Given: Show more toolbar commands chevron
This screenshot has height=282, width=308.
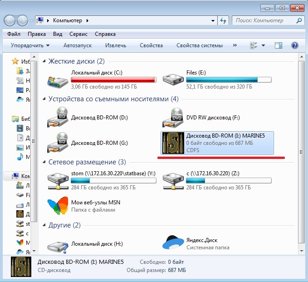Looking at the screenshot, I should click(x=235, y=45).
